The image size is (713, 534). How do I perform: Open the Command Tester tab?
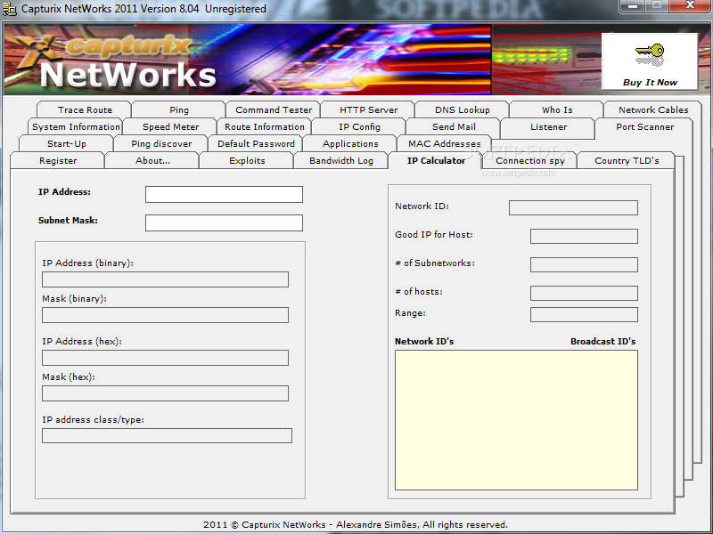274,109
